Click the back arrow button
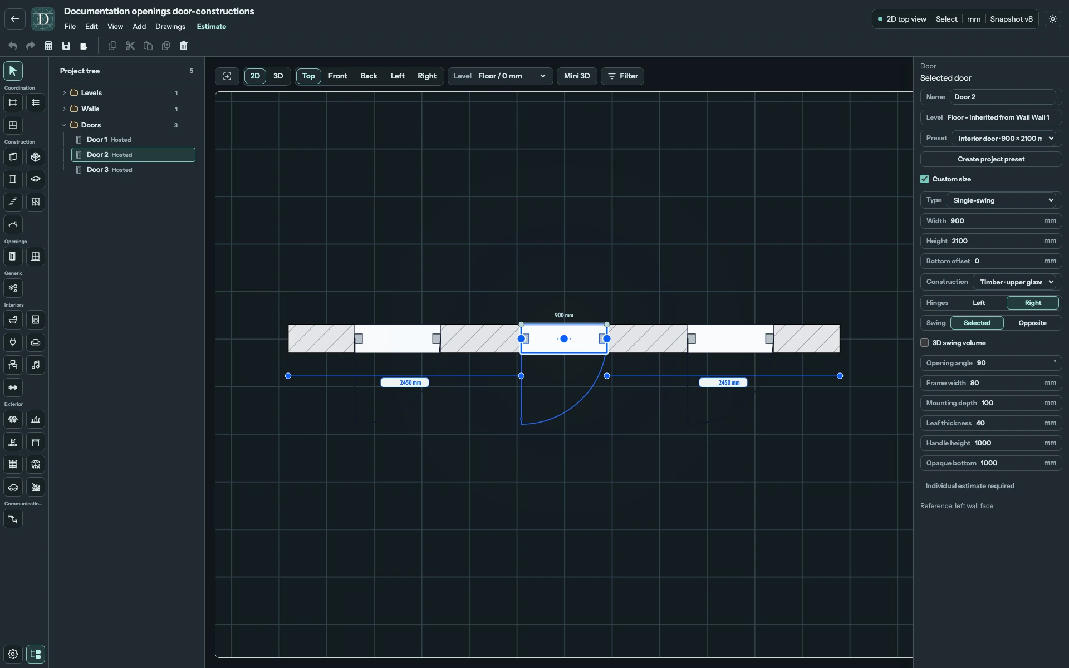Viewport: 1069px width, 668px height. [15, 19]
